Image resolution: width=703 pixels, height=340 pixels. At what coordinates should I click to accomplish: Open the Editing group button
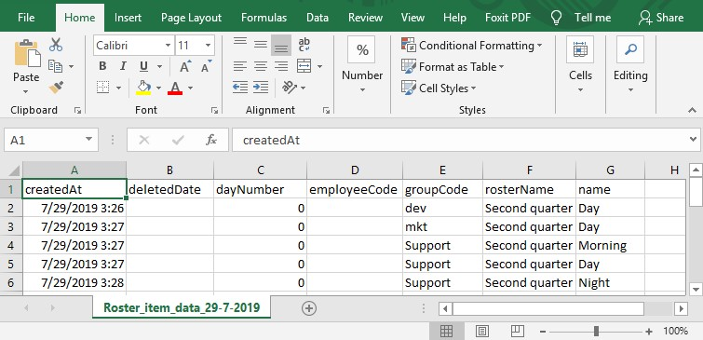[630, 65]
